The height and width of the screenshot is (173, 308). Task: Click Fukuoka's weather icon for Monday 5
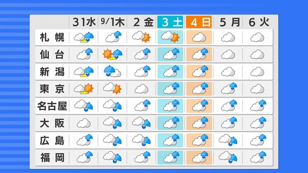(x=228, y=157)
